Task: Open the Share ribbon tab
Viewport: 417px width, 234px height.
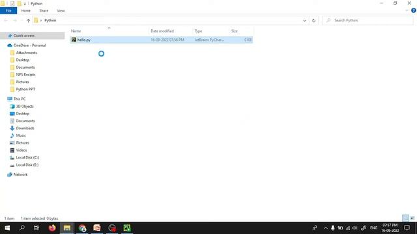Action: (44, 10)
